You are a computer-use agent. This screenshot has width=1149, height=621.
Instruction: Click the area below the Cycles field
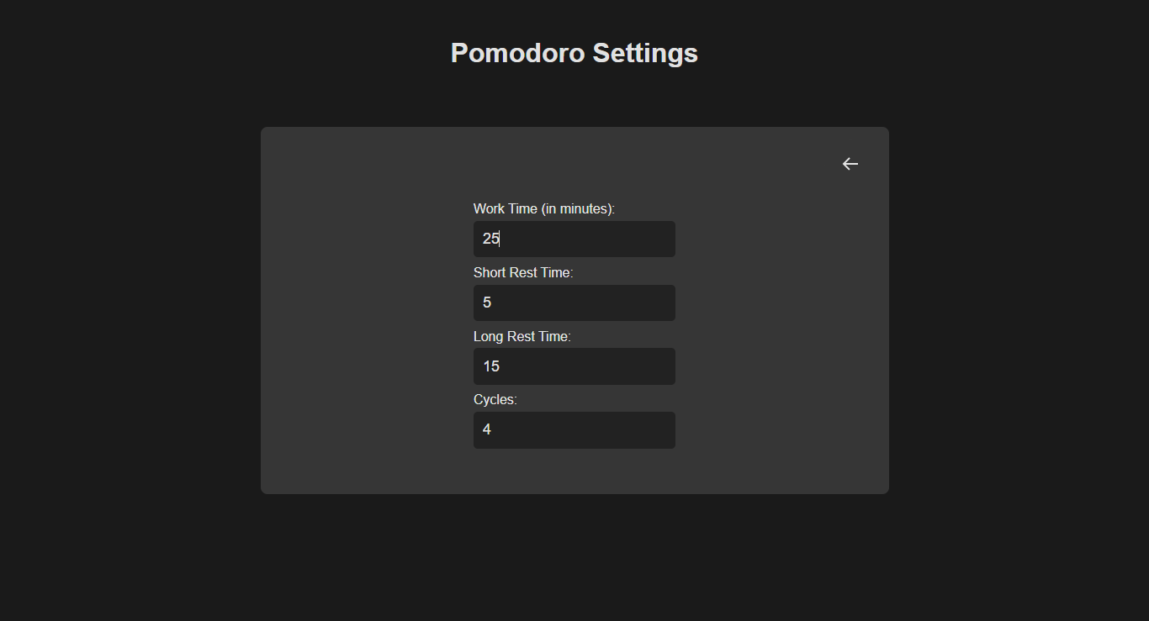point(574,471)
